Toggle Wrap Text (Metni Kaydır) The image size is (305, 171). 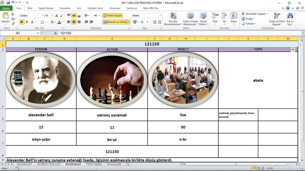click(113, 15)
